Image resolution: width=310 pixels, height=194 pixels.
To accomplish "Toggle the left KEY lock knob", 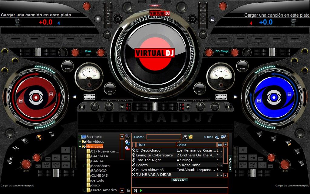I will [x=110, y=89].
